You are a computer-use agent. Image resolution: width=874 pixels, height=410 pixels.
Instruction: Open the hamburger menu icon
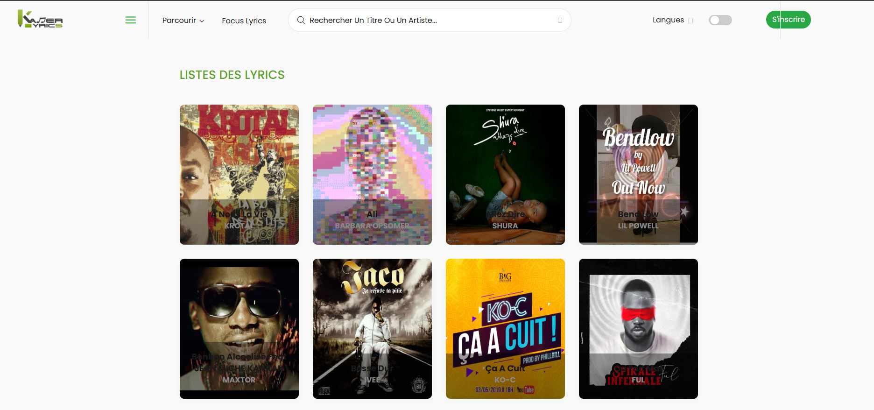coord(131,20)
